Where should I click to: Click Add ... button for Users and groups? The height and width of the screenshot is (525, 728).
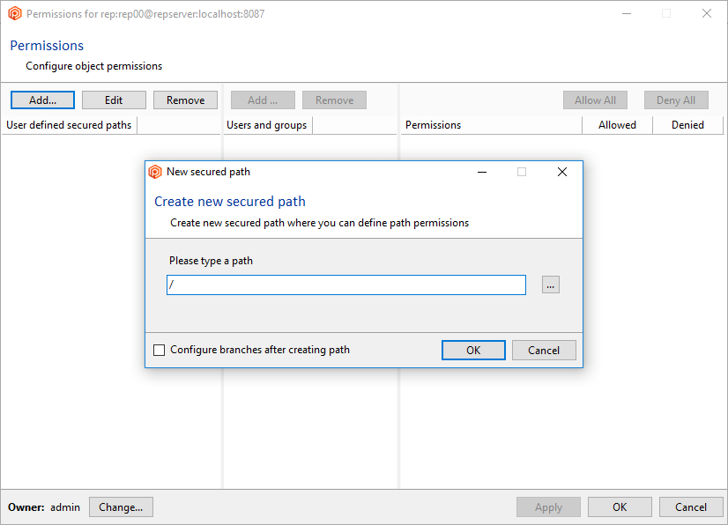(263, 100)
